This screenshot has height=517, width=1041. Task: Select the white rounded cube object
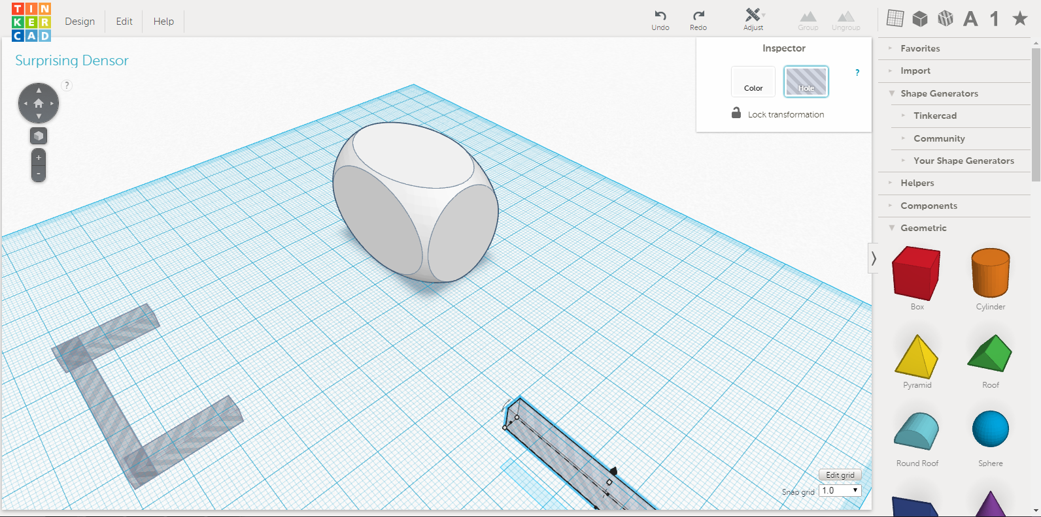(x=415, y=202)
